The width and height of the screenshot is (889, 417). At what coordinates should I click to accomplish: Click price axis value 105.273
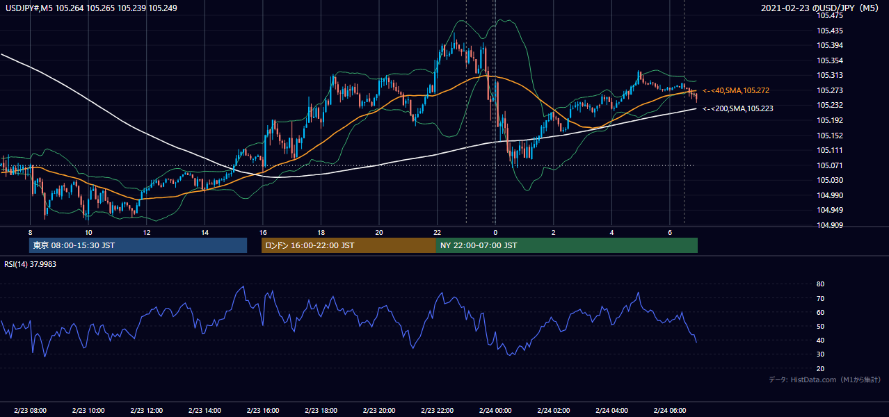tap(830, 90)
